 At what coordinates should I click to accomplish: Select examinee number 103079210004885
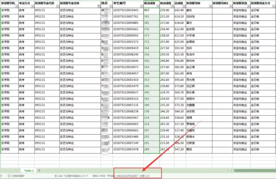(128, 23)
